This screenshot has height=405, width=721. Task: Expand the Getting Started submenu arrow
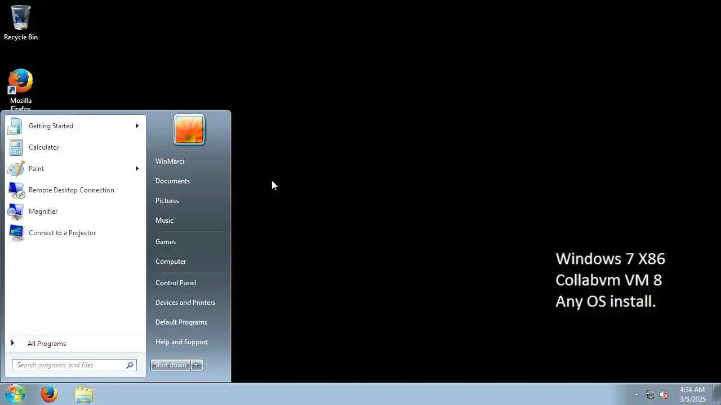[137, 126]
